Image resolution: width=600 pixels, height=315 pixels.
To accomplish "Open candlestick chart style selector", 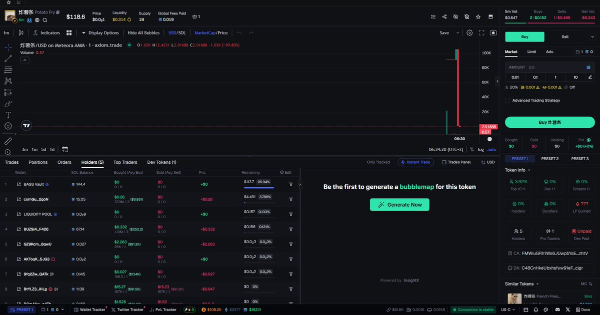I will tap(20, 33).
